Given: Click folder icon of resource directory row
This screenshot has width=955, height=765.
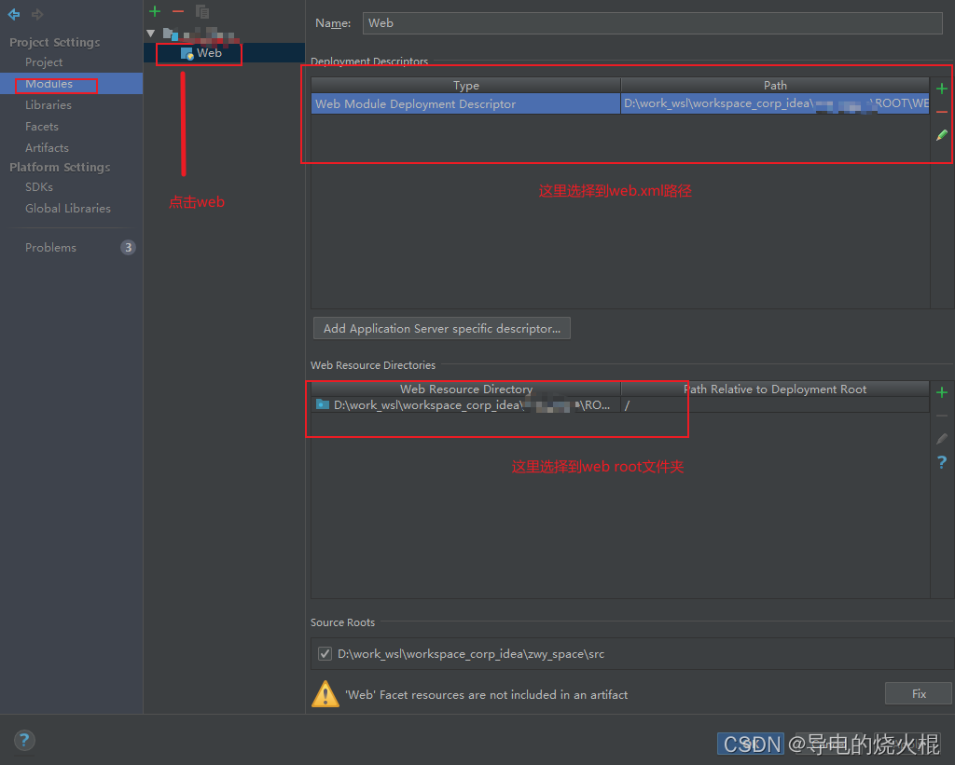Looking at the screenshot, I should pos(322,404).
